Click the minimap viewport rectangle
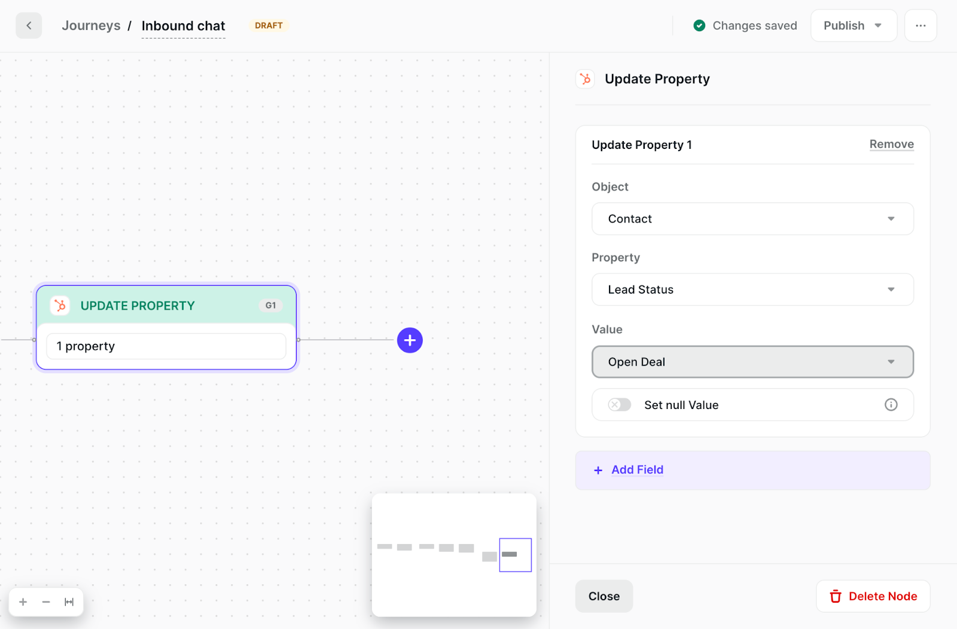957x629 pixels. 515,555
